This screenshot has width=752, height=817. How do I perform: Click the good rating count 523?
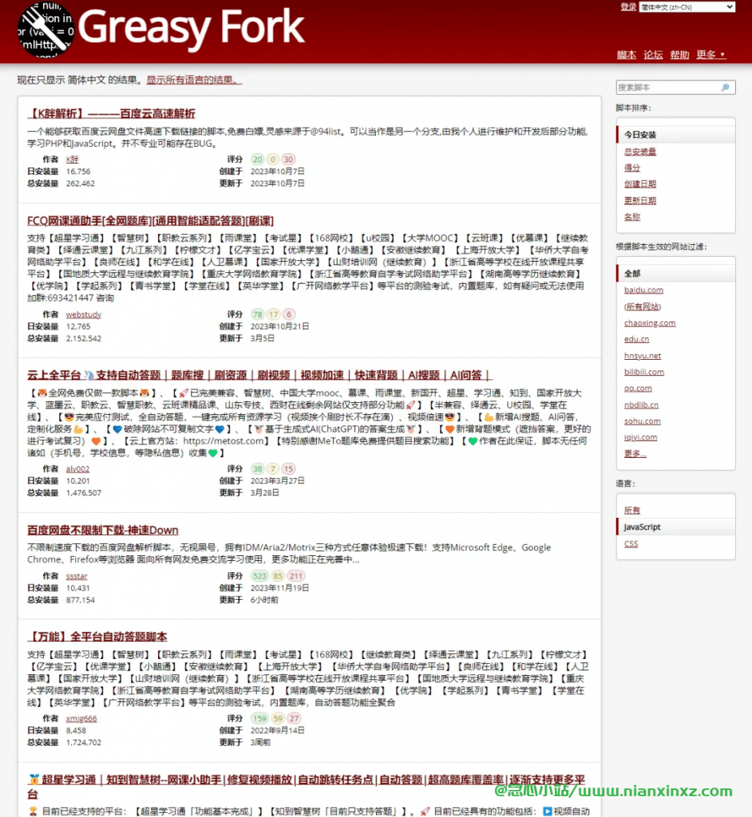[x=259, y=576]
